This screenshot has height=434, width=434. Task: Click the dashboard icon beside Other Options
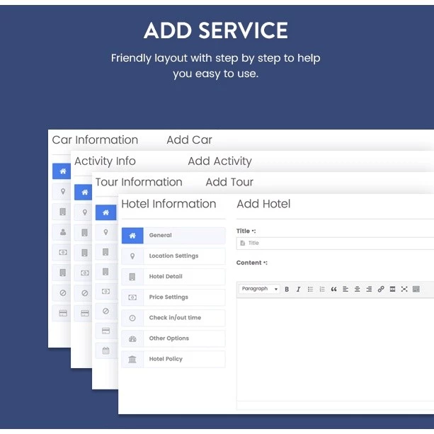tap(132, 339)
